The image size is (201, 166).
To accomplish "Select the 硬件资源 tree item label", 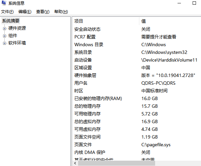I will (17, 28).
